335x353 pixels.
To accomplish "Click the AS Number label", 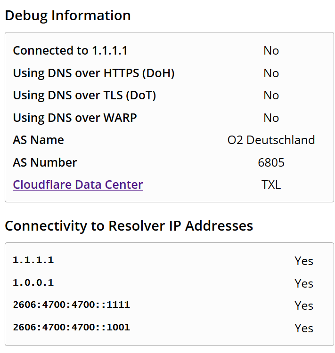I will 45,162.
